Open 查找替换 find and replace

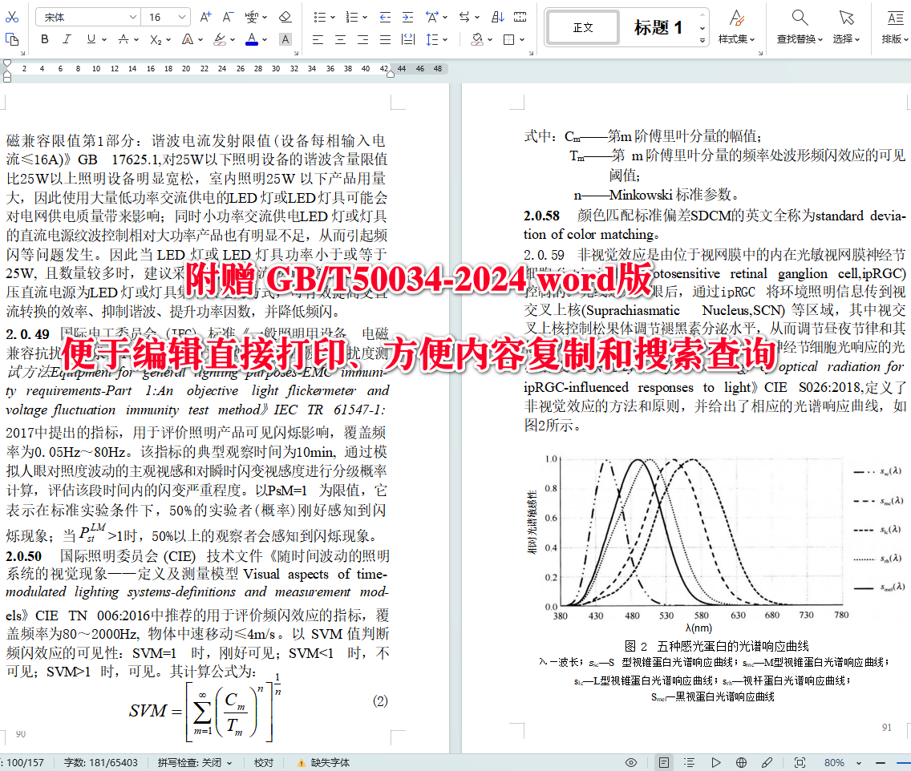tap(800, 27)
